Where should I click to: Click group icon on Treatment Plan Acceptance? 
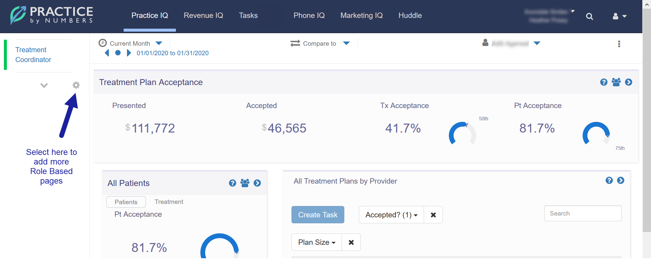tap(616, 82)
